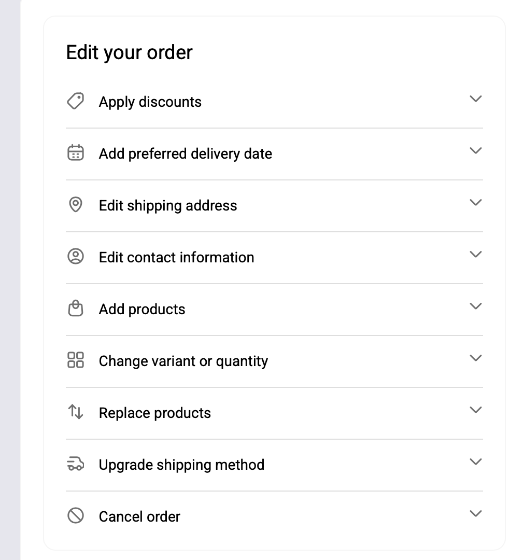The height and width of the screenshot is (560, 510).
Task: Expand Change variant or quantity chevron
Action: [x=475, y=358]
